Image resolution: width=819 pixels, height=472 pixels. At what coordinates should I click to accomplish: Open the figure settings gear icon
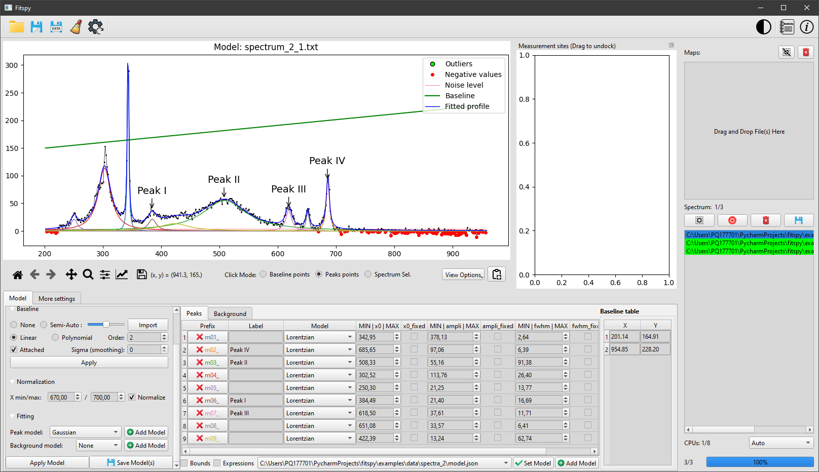coord(96,27)
